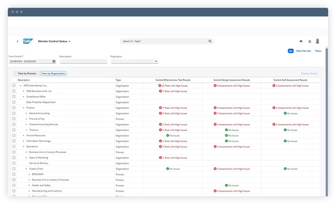The image size is (336, 204).
Task: Select the checkbox for the Finance row
Action: point(14,108)
